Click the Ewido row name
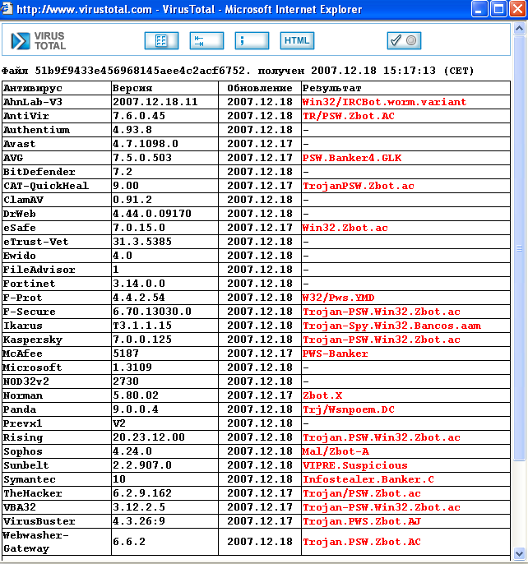The width and height of the screenshot is (528, 564). (x=20, y=256)
